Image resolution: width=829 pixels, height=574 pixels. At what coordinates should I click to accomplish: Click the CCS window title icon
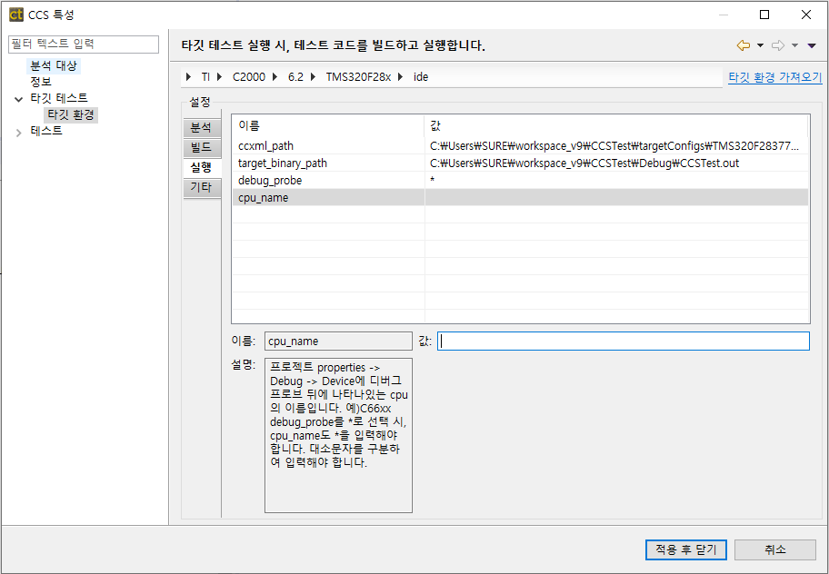point(15,15)
